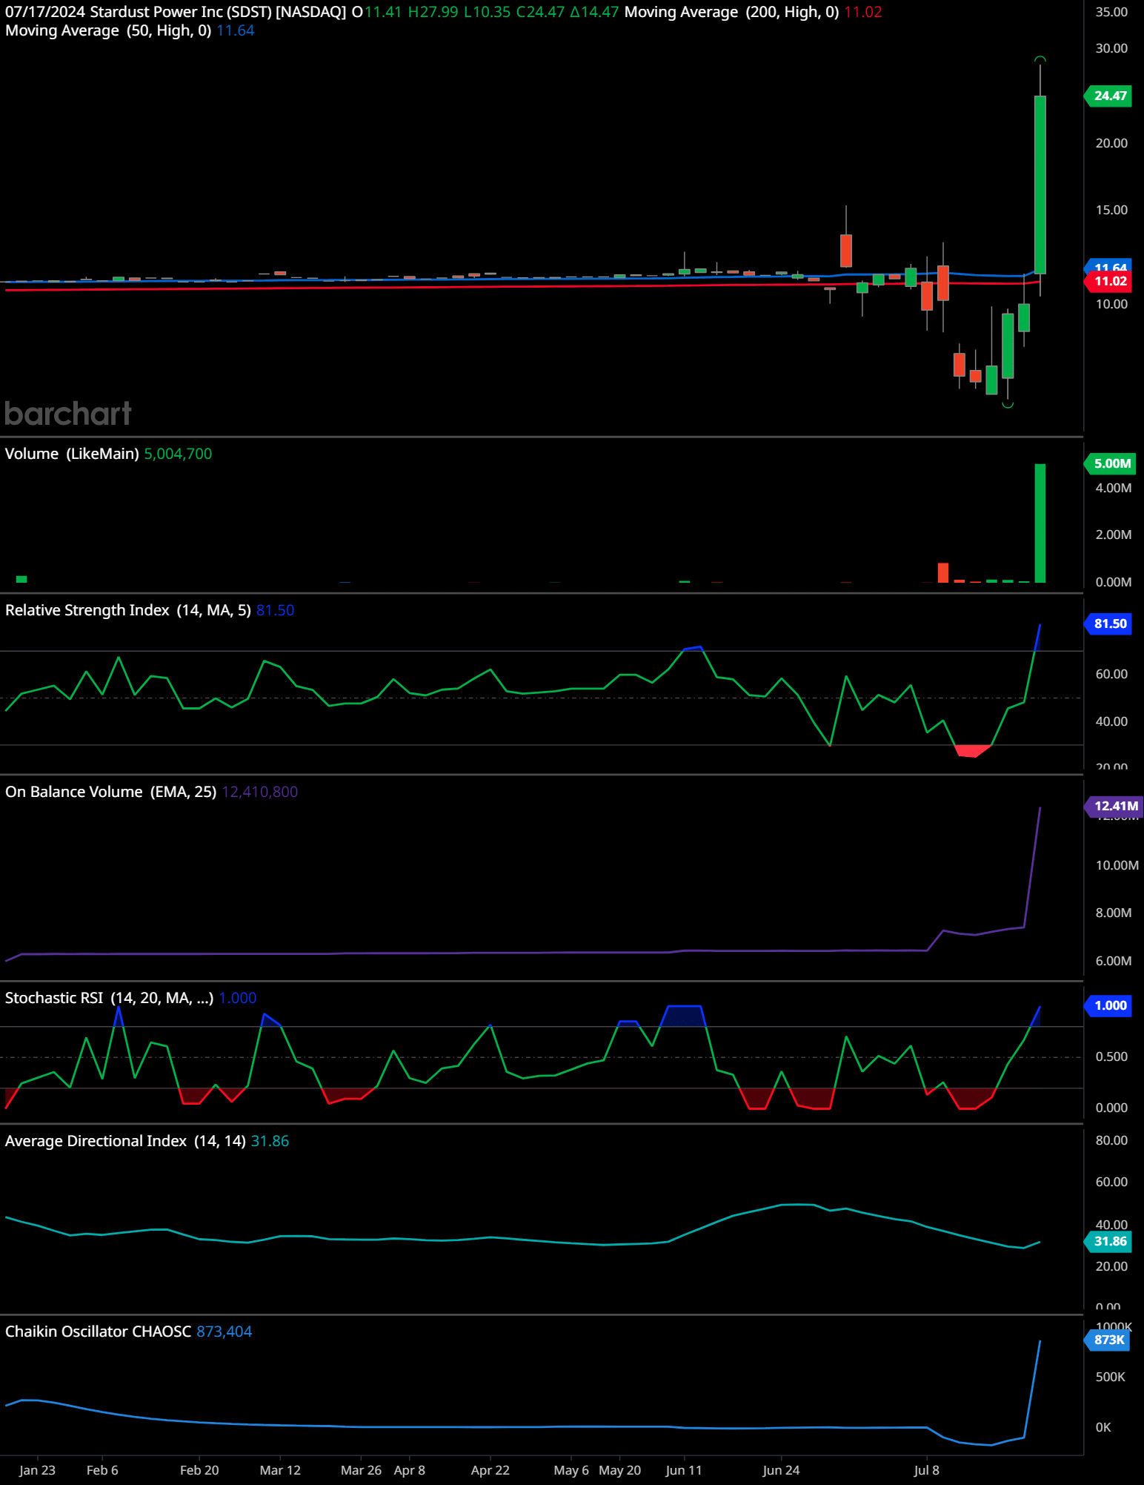Click the small green volume bar at chart start
This screenshot has width=1144, height=1485.
coord(21,579)
